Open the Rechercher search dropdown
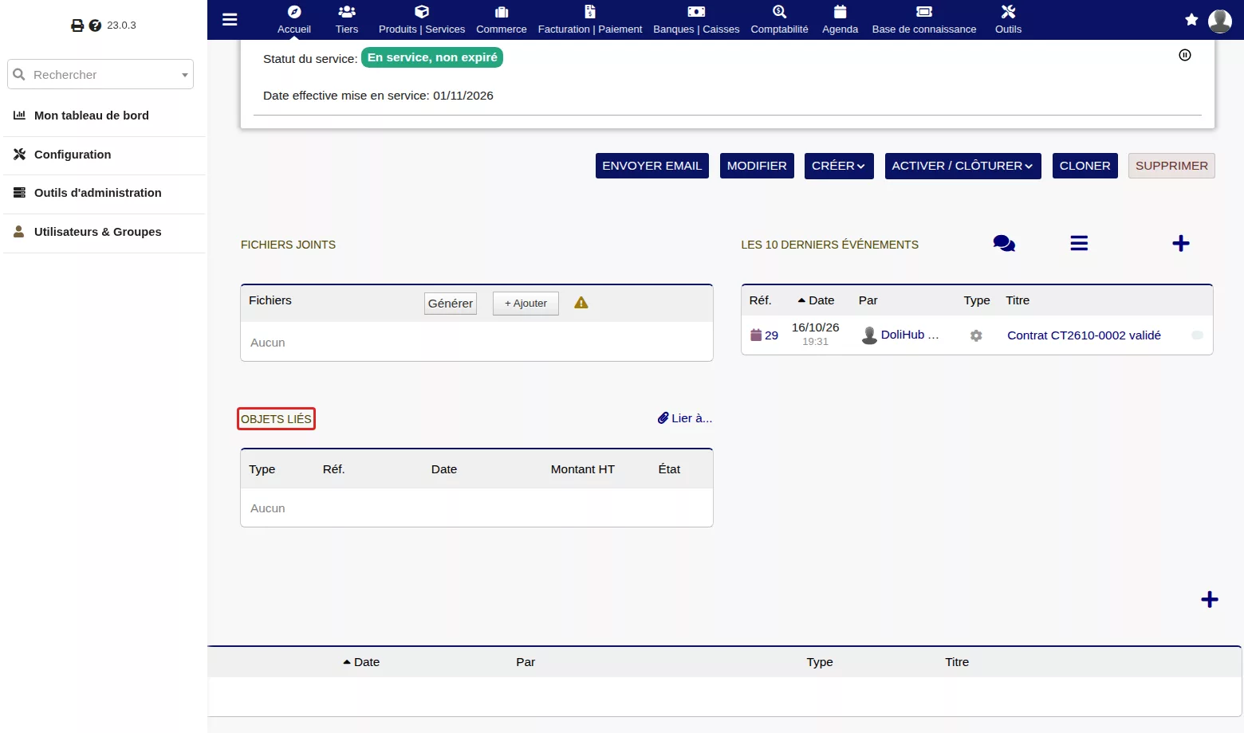Viewport: 1244px width, 733px height. coord(100,74)
